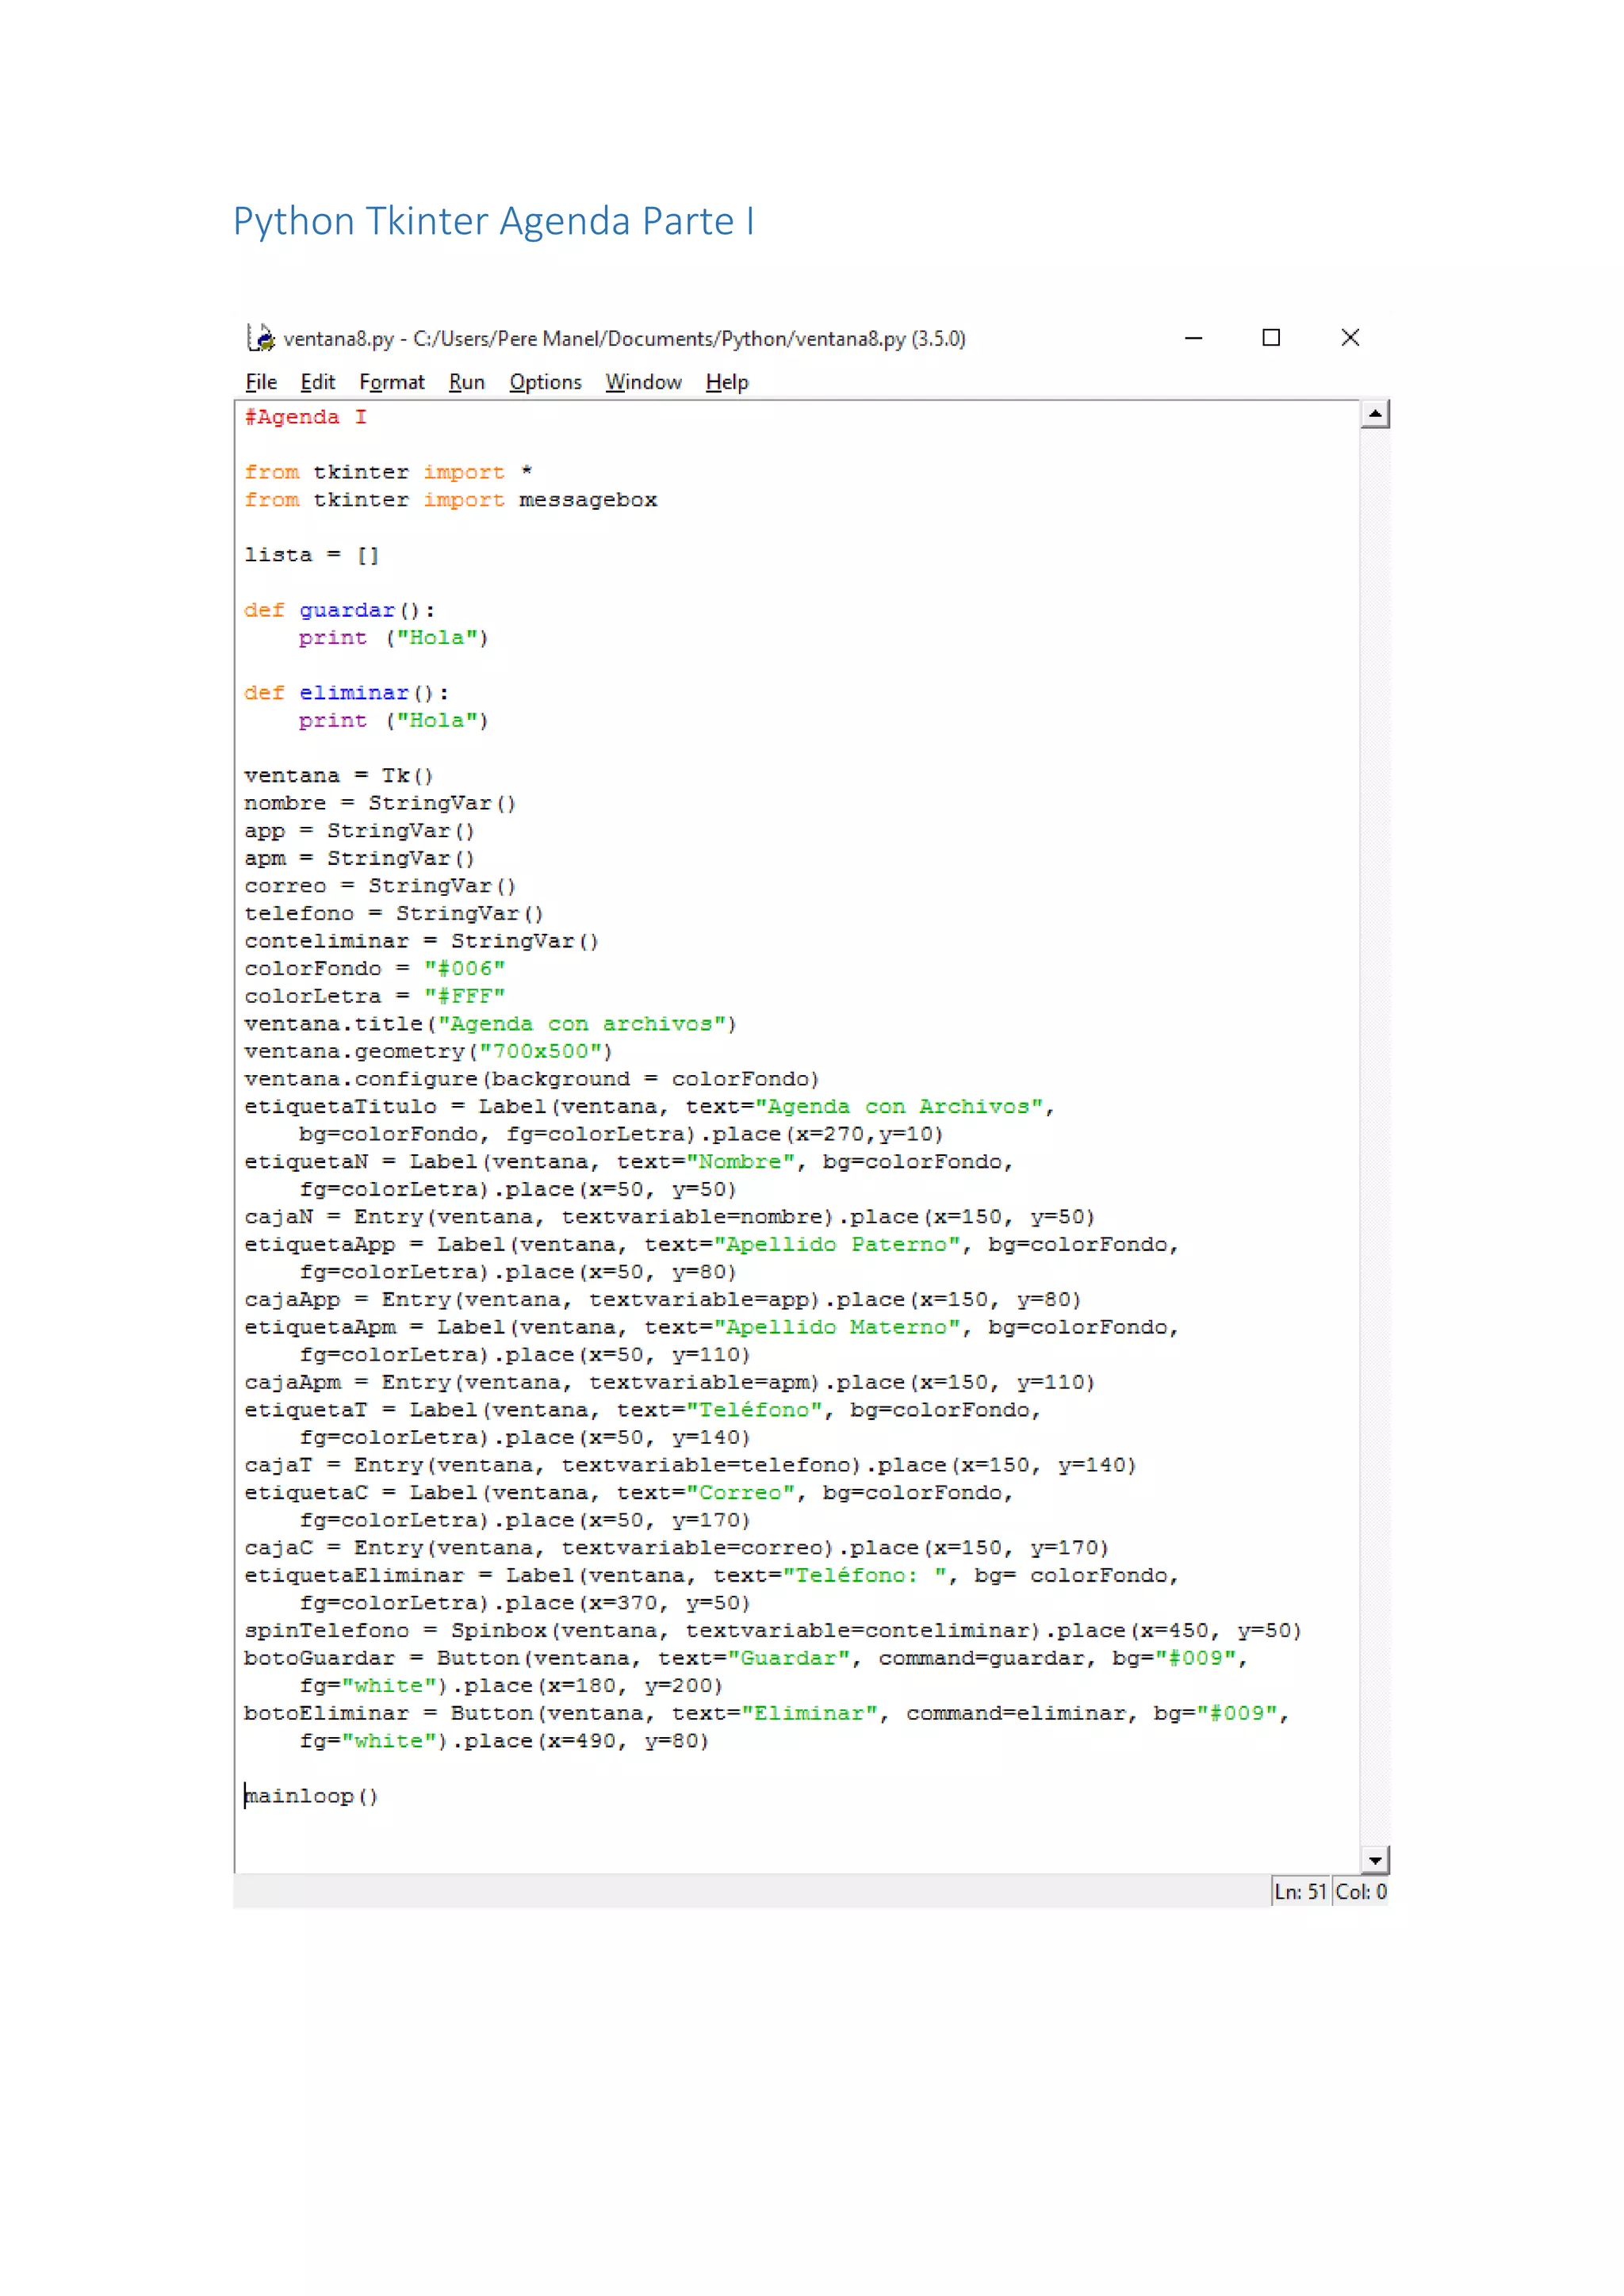Open the Options menu
Image resolution: width=1624 pixels, height=2296 pixels.
tap(545, 382)
